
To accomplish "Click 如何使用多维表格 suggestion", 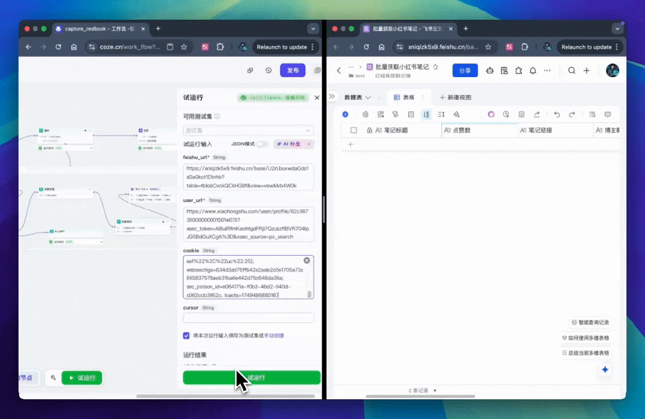I will point(585,338).
